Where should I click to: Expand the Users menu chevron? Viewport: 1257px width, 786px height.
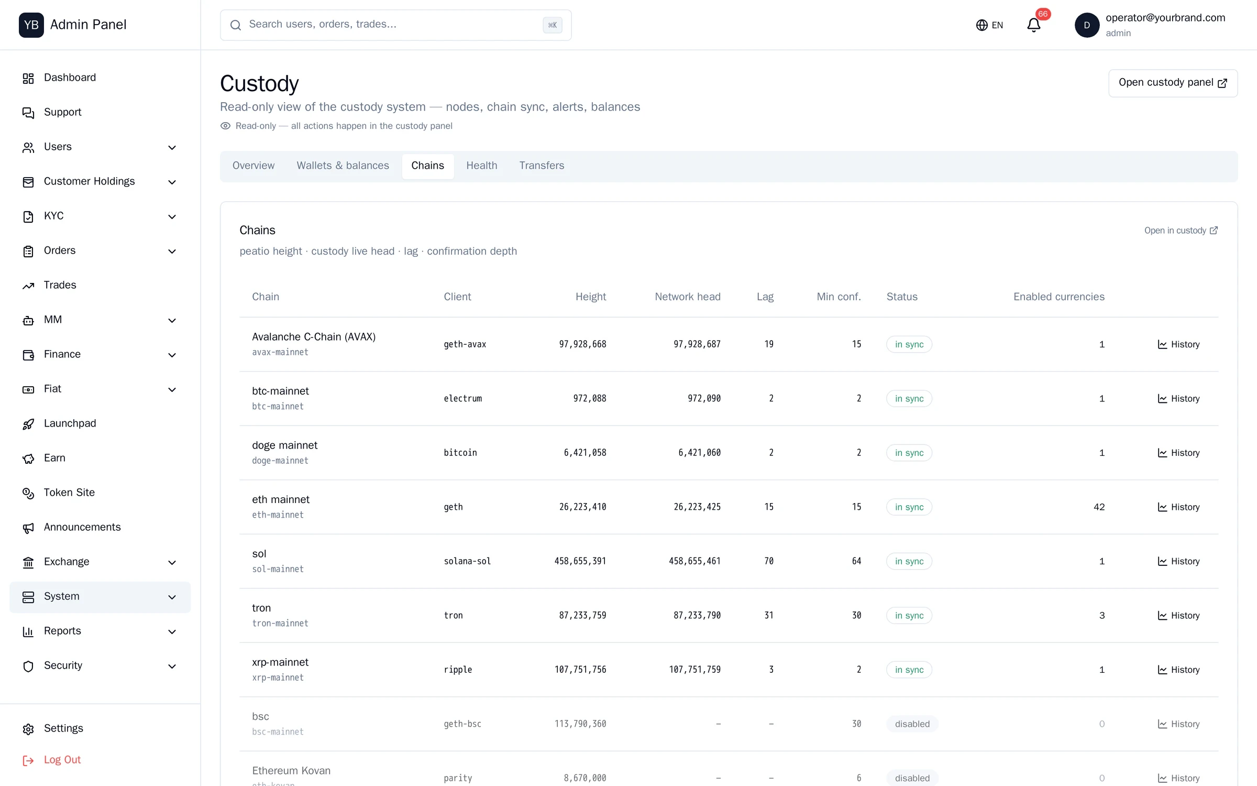click(172, 147)
